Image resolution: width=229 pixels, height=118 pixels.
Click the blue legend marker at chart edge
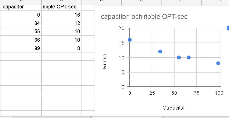(x=228, y=28)
